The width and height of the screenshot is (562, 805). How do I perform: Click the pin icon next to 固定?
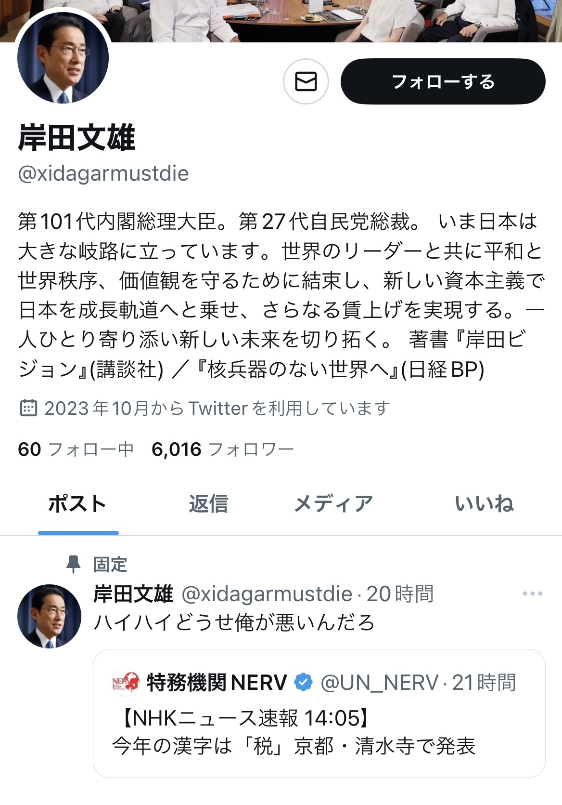coord(73,564)
